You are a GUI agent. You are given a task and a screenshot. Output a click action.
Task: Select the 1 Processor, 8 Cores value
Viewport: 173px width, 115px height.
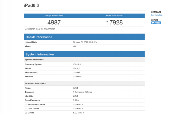click(x=82, y=92)
